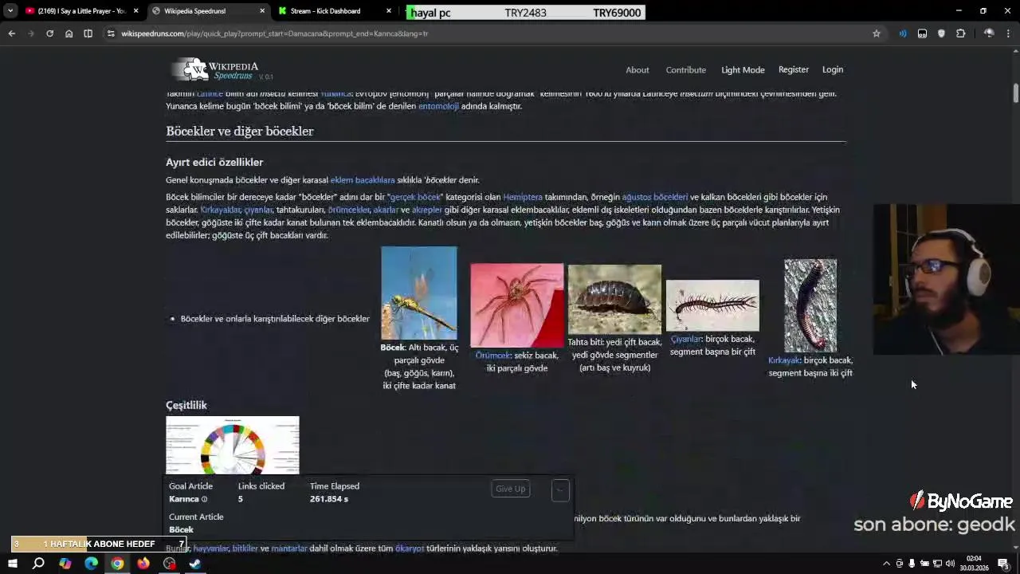1020x574 pixels.
Task: Click the Give Up button
Action: point(511,489)
